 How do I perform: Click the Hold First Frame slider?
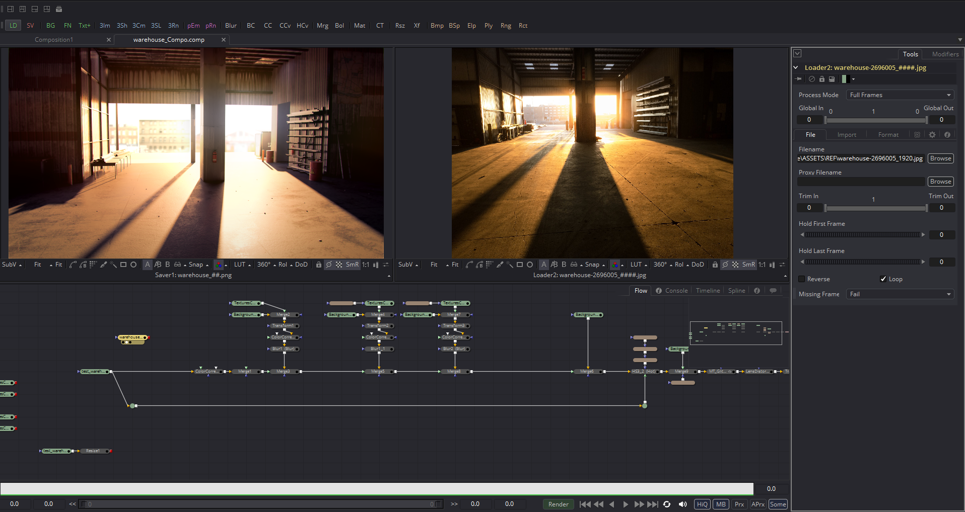tap(862, 235)
